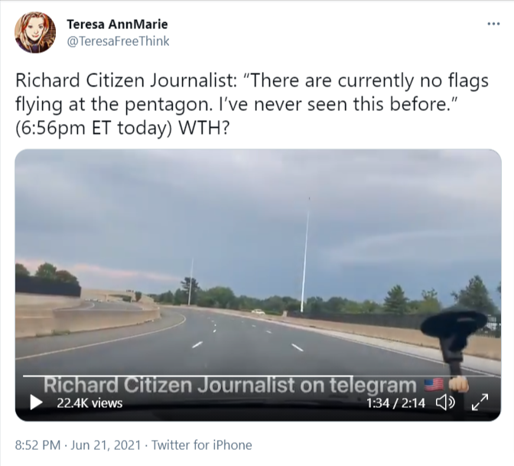Open the @TeresaFreeThink handle link
514x466 pixels.
(118, 41)
